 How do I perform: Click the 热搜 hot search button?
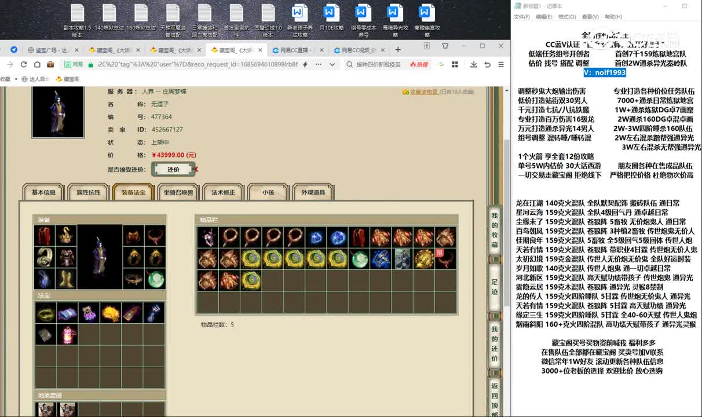419,64
